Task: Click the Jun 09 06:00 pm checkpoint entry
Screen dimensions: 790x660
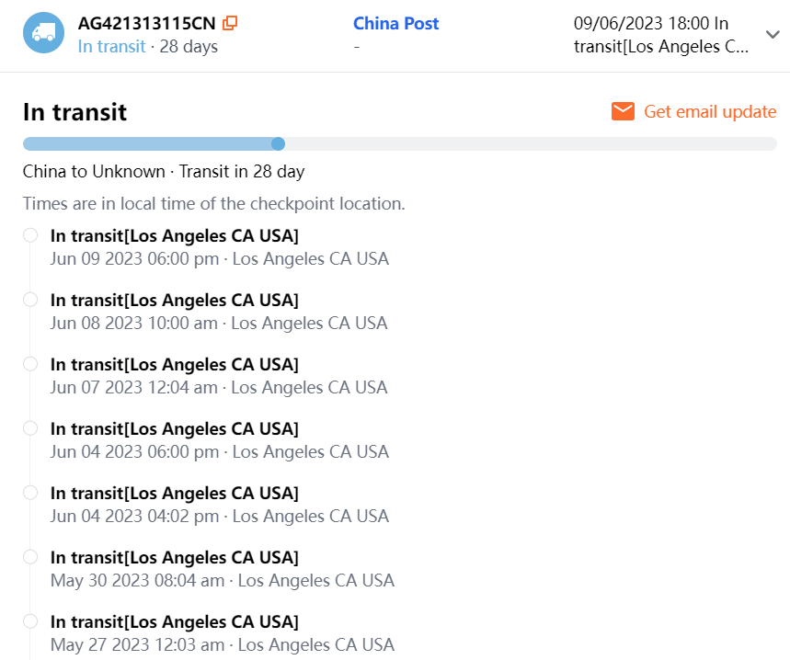Action: [219, 247]
